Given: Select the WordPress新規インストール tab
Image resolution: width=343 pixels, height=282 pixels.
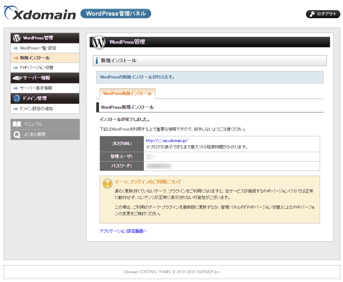Looking at the screenshot, I should pyautogui.click(x=127, y=94).
